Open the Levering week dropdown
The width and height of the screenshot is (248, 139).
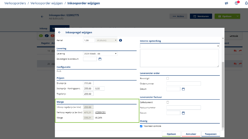(x=100, y=54)
